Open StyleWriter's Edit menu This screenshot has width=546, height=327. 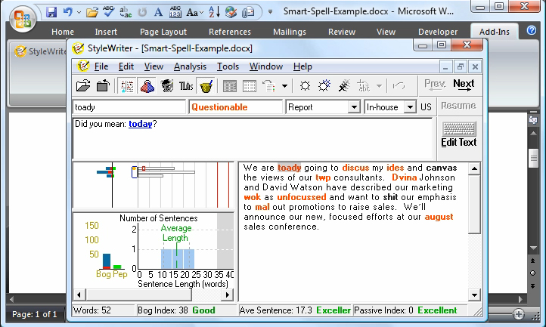(x=126, y=66)
